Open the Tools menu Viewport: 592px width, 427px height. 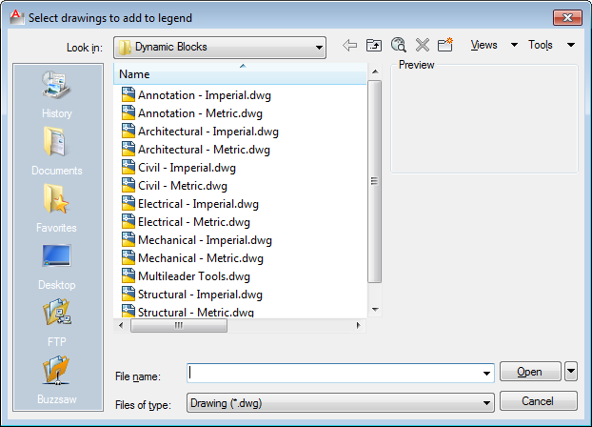(551, 46)
